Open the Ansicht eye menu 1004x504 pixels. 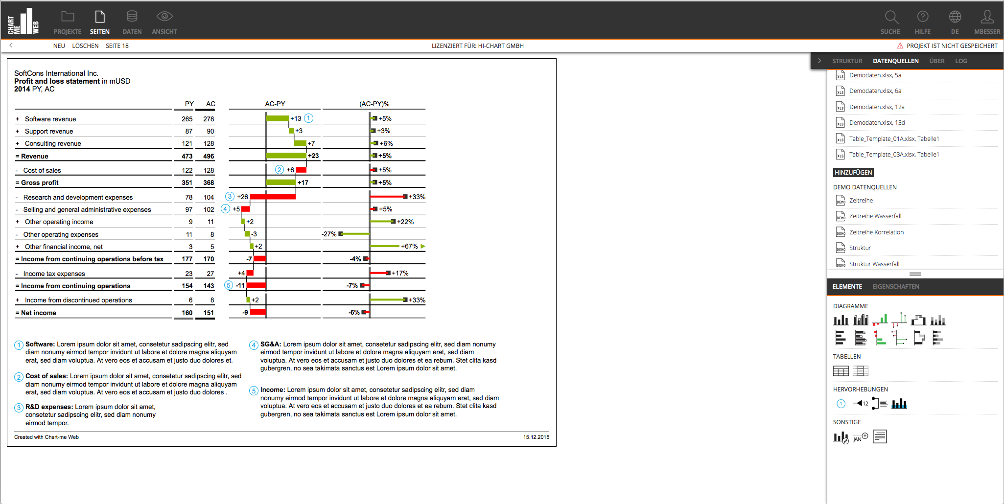[164, 22]
